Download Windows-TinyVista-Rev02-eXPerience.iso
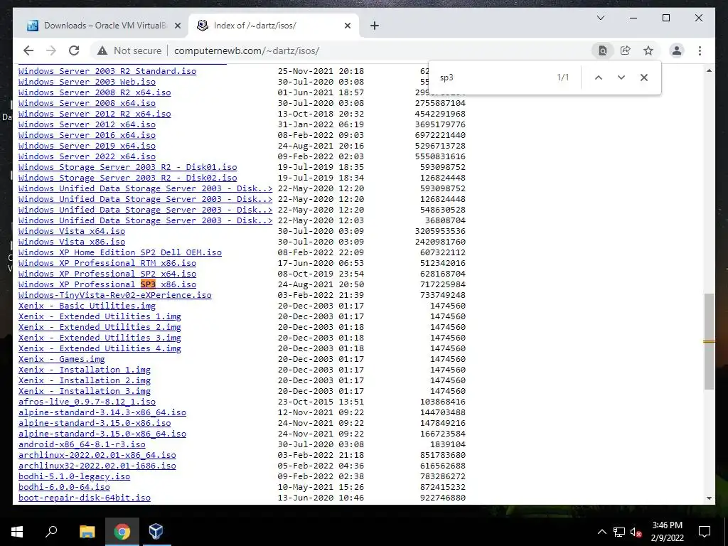The width and height of the screenshot is (728, 546). 114,295
